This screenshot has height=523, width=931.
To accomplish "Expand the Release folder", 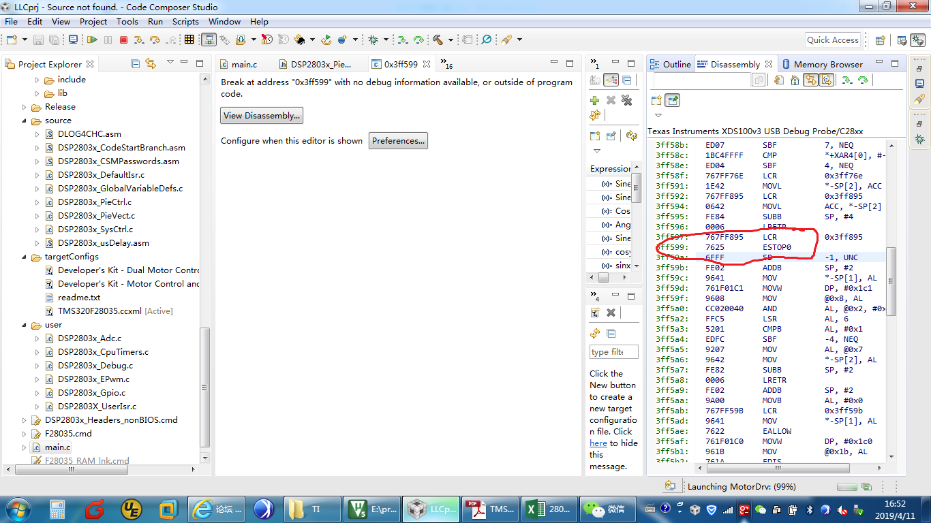I will point(25,107).
